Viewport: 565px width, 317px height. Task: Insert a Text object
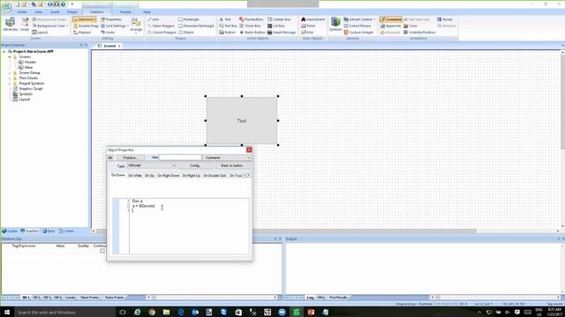pos(225,19)
